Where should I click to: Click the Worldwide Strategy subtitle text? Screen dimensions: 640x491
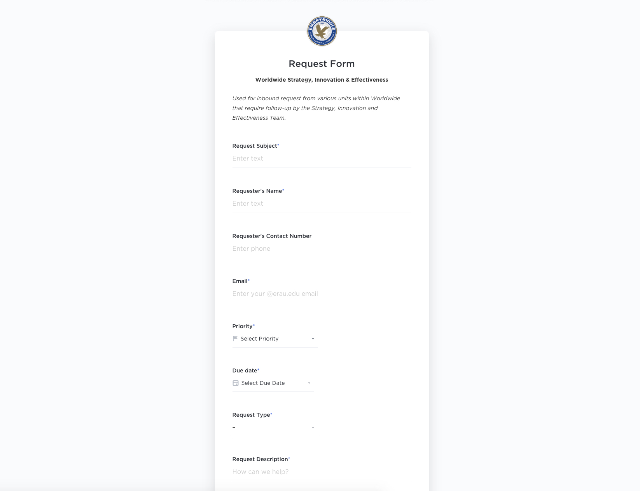point(321,80)
